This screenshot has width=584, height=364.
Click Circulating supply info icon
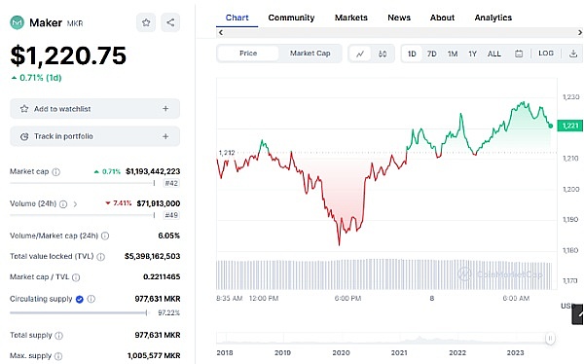click(x=91, y=299)
